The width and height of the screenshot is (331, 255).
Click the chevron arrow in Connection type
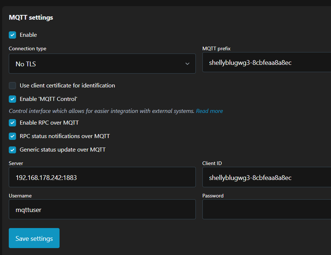point(187,64)
